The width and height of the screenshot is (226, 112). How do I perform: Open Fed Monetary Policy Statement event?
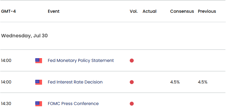pyautogui.click(x=81, y=61)
